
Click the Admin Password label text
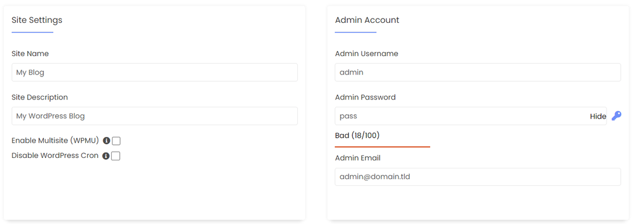[365, 97]
